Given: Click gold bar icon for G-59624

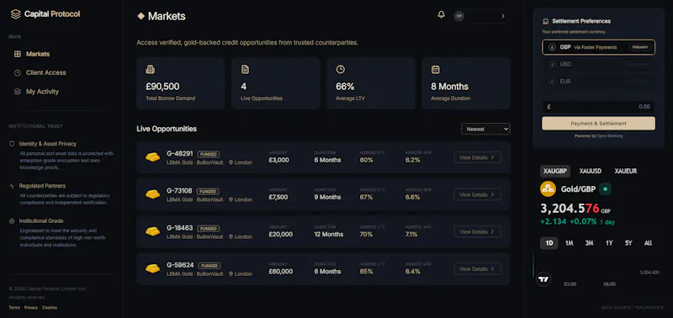Looking at the screenshot, I should point(152,269).
